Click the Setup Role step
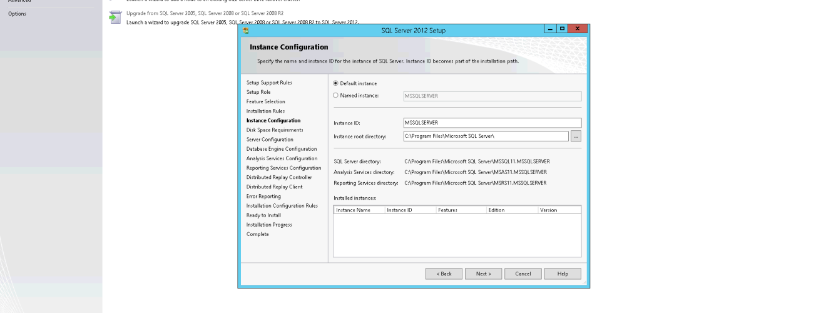 pyautogui.click(x=258, y=92)
